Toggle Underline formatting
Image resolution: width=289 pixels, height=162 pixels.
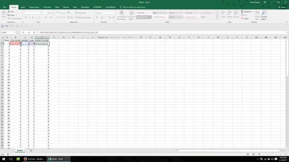tap(33, 18)
